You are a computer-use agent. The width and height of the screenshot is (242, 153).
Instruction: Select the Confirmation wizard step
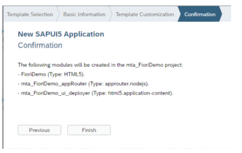[x=200, y=15]
